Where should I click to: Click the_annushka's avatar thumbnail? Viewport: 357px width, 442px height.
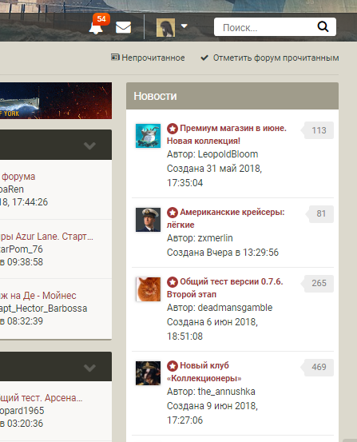click(148, 373)
